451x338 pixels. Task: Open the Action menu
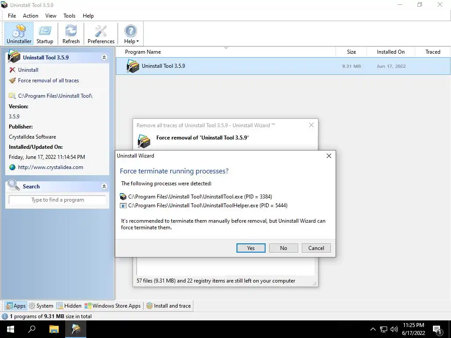30,16
